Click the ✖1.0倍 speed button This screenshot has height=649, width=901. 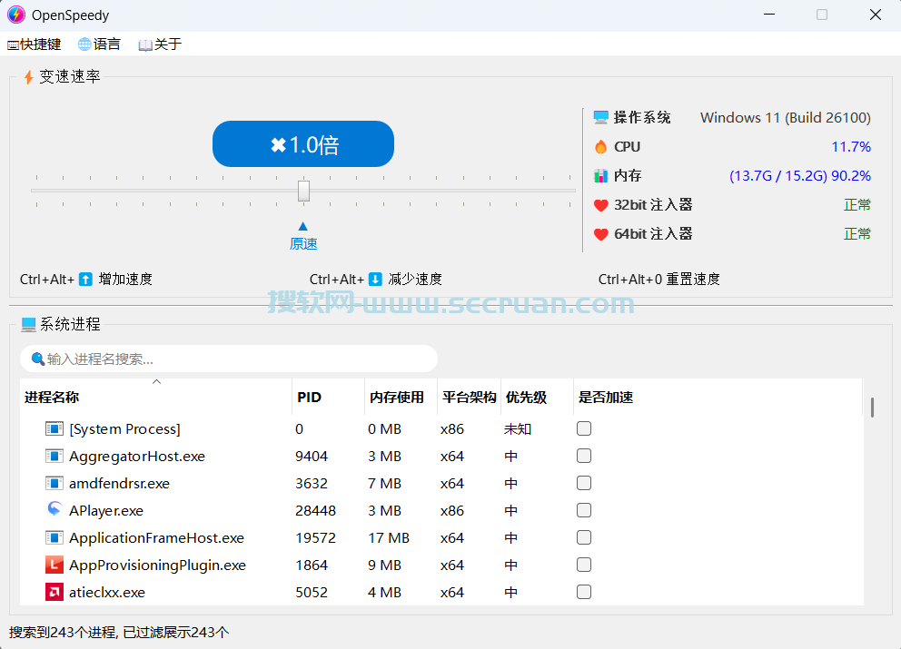pyautogui.click(x=303, y=144)
